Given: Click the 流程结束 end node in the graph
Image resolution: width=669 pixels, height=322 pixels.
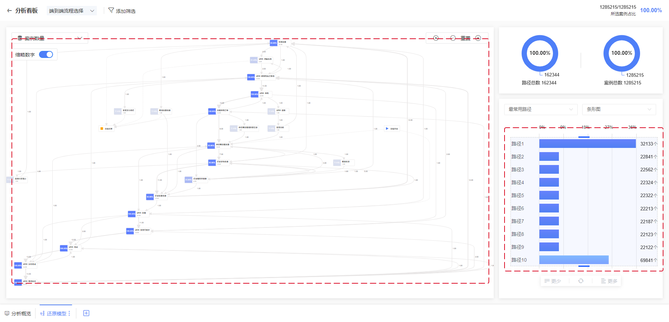Looking at the screenshot, I should [x=106, y=129].
